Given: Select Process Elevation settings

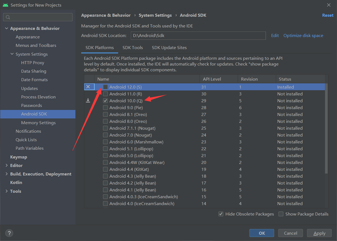Looking at the screenshot, I should [38, 97].
